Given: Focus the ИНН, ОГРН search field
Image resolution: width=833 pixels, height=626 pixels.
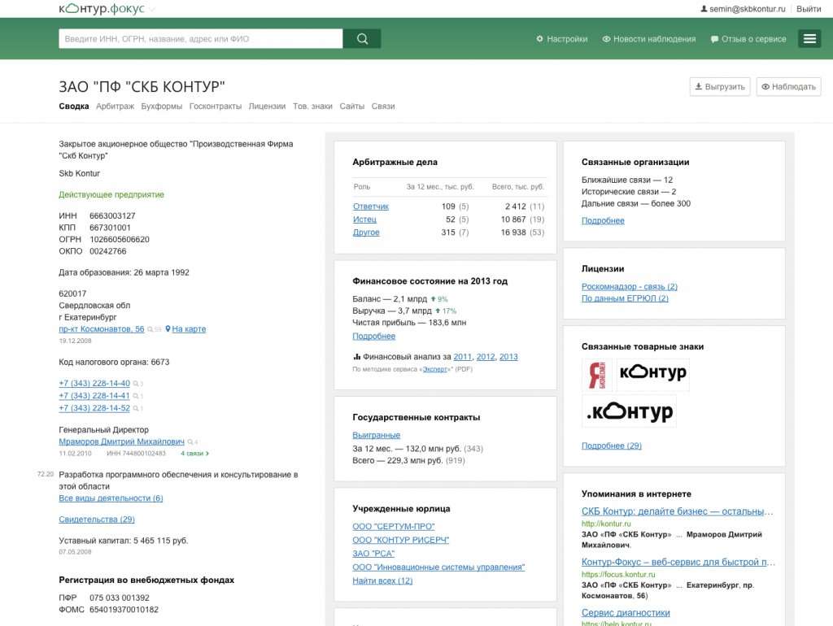Looking at the screenshot, I should tap(200, 39).
